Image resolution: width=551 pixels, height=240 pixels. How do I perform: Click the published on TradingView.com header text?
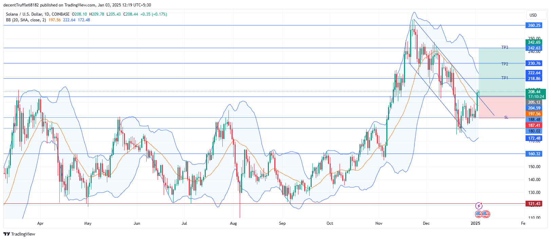(x=68, y=5)
